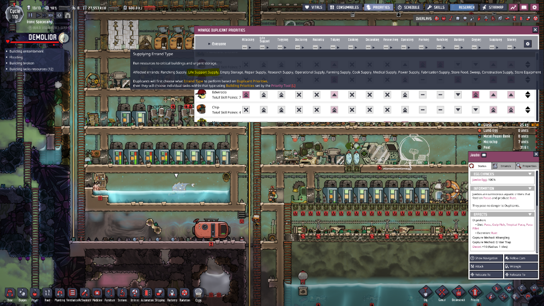The width and height of the screenshot is (544, 306).
Task: Click Show Navigation for Jawbo
Action: (486, 258)
